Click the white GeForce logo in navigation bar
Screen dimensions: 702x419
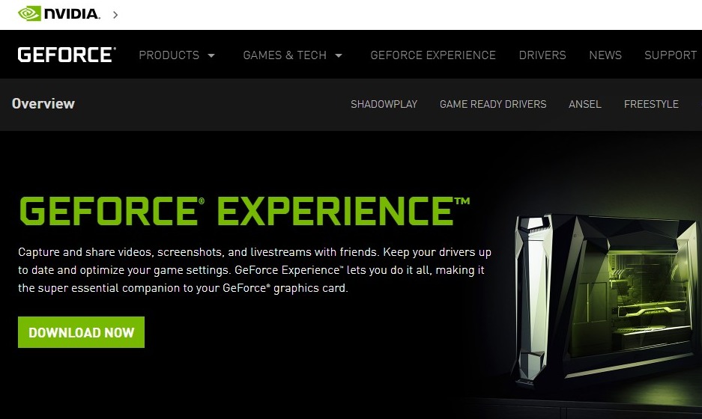click(x=67, y=55)
